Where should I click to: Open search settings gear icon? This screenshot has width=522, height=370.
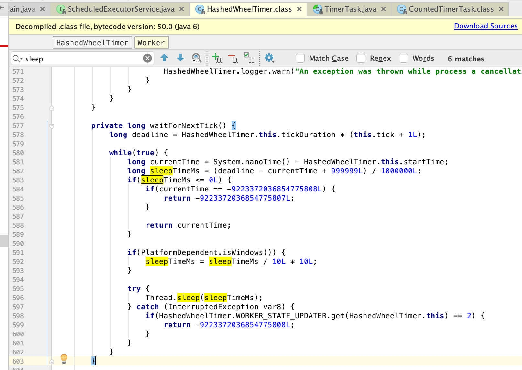click(269, 58)
